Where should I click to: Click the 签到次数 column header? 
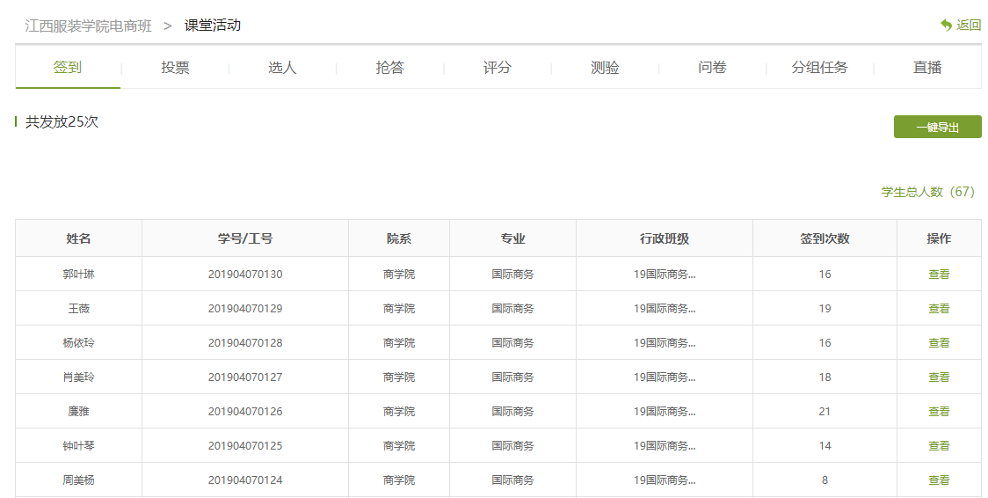coord(825,238)
